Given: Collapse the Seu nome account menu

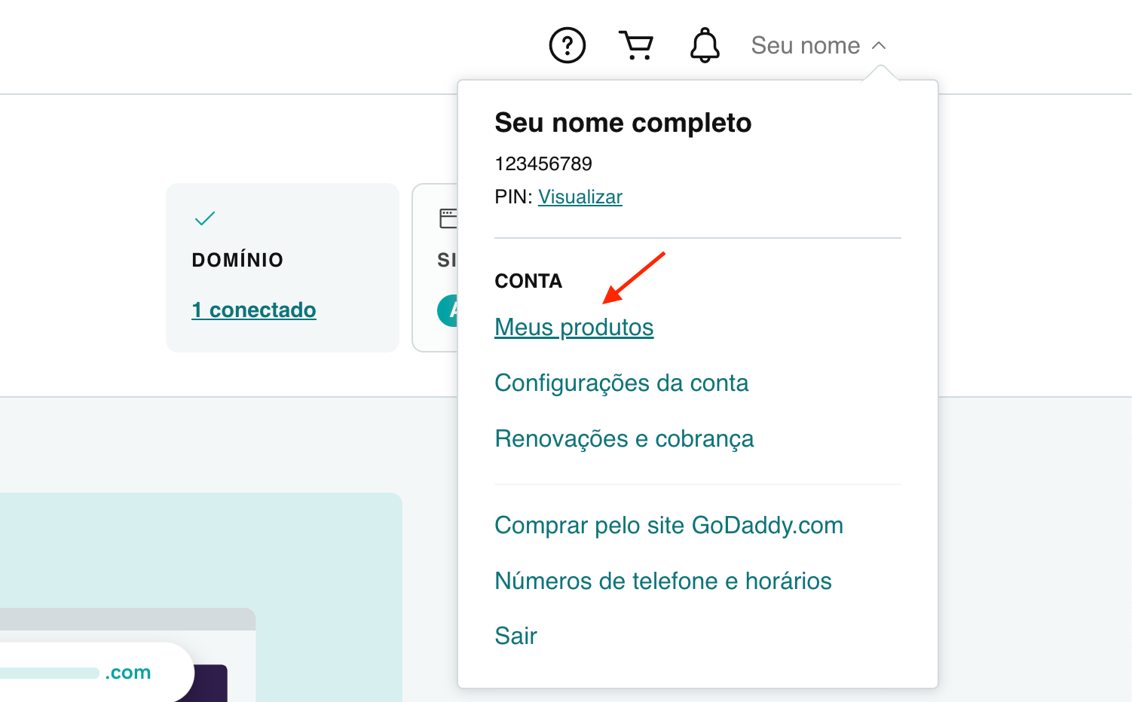Looking at the screenshot, I should [x=818, y=45].
